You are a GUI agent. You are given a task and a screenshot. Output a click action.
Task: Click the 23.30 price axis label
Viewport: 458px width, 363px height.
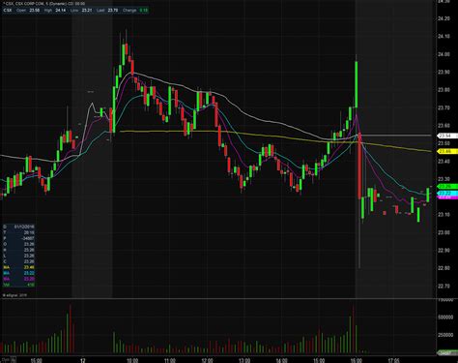pos(444,179)
